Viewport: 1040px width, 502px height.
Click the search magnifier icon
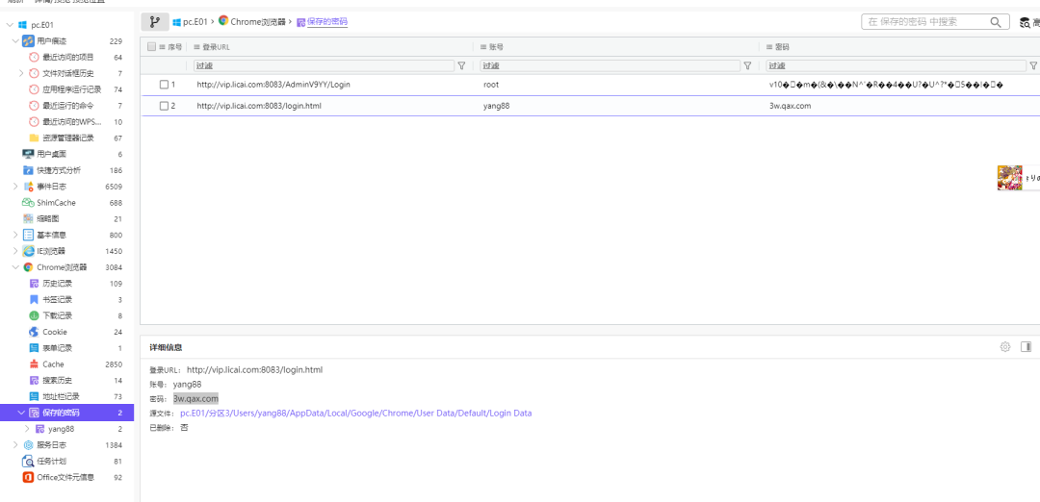(996, 22)
